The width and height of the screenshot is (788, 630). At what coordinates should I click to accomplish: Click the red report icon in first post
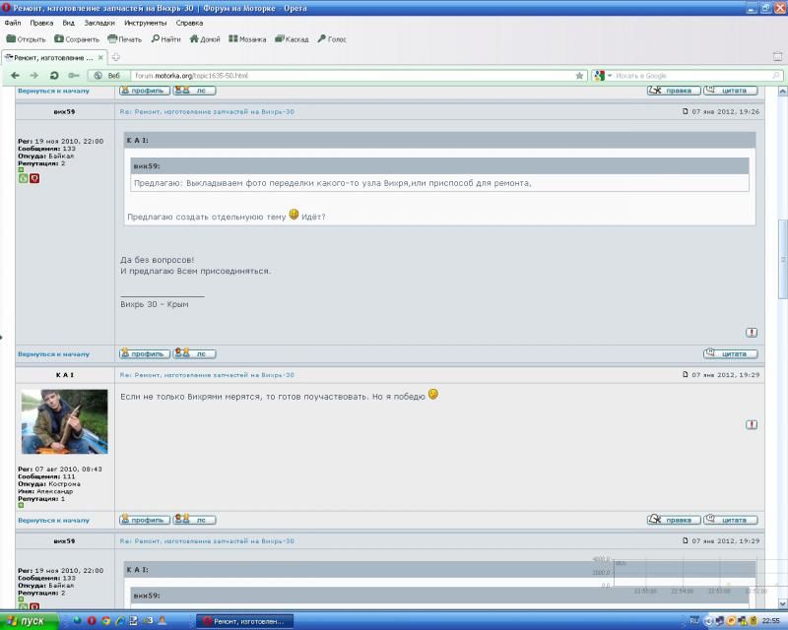752,333
